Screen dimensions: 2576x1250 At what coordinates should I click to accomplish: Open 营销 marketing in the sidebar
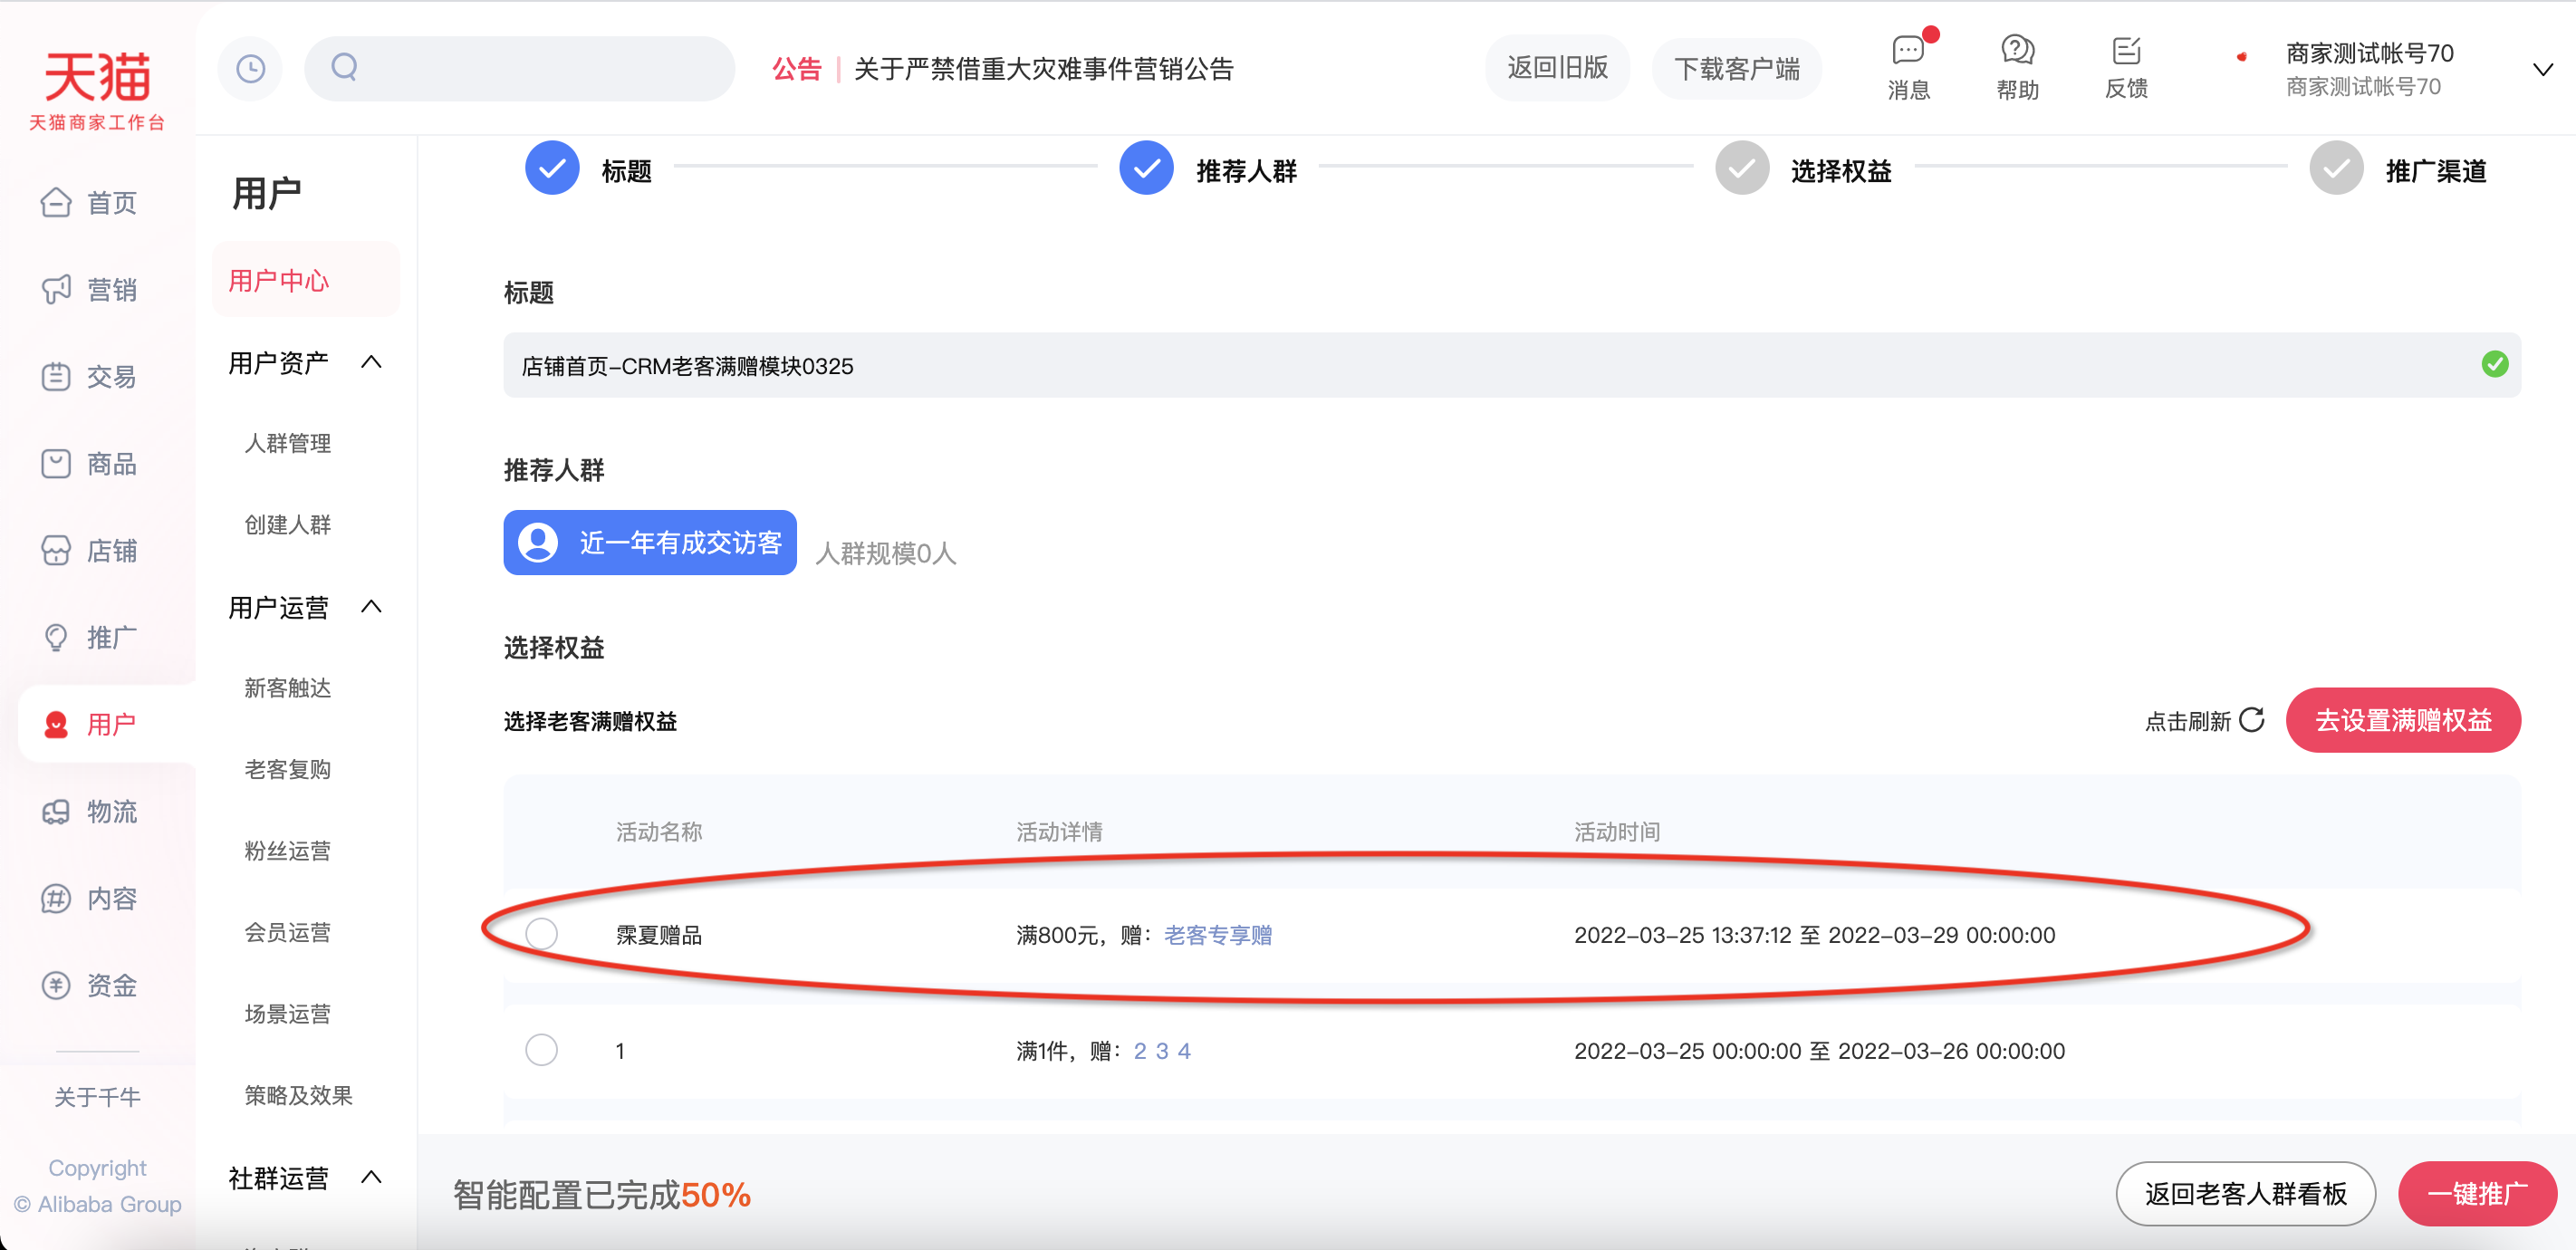(x=90, y=290)
